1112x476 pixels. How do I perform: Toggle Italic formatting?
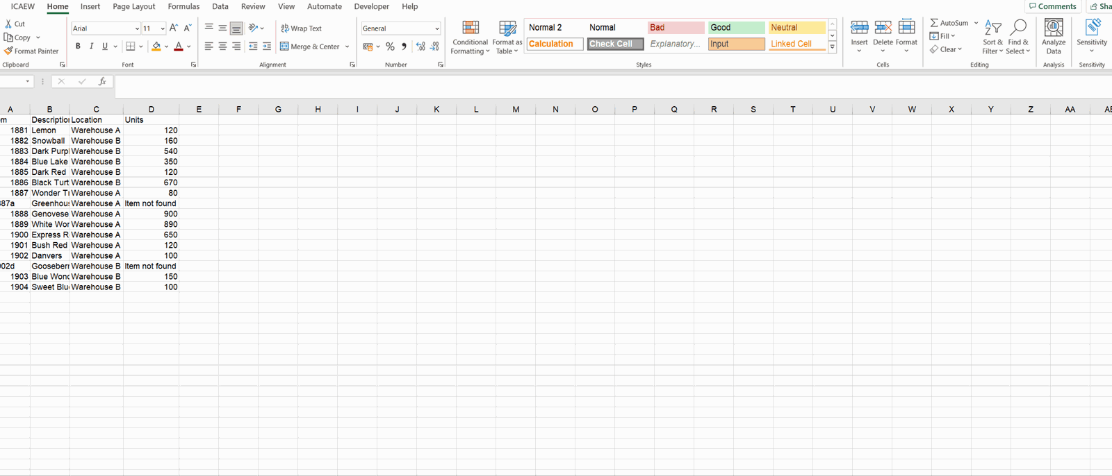(91, 46)
